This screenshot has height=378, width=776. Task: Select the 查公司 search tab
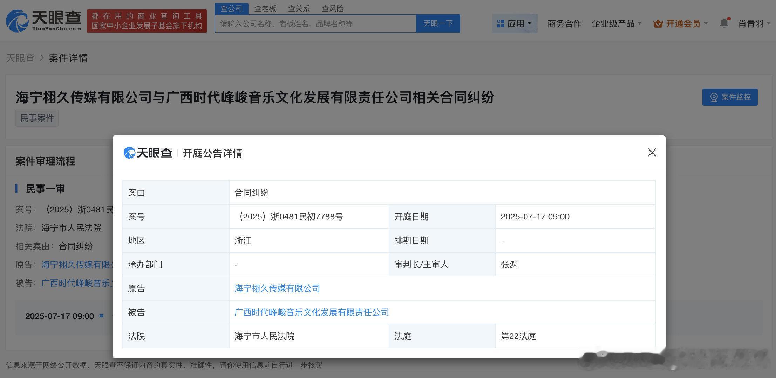coord(231,8)
